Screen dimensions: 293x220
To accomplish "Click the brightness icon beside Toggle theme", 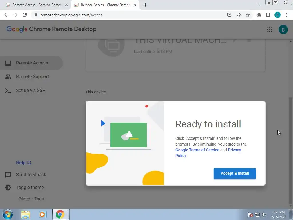I will (8, 188).
